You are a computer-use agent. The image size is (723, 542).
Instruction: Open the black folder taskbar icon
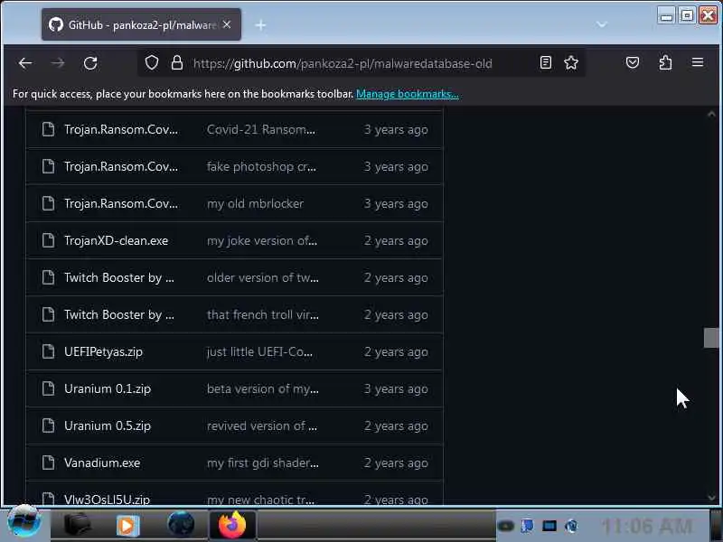pyautogui.click(x=77, y=525)
